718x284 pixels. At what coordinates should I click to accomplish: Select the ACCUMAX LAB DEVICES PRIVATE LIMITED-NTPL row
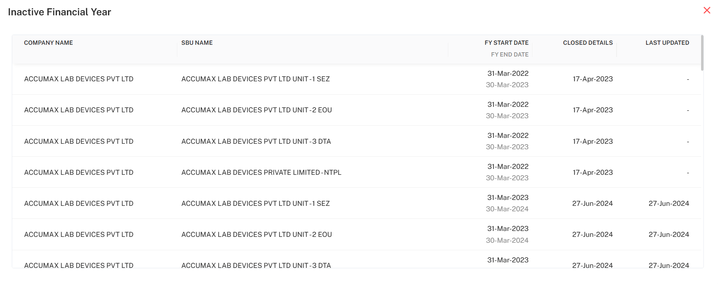tap(261, 172)
